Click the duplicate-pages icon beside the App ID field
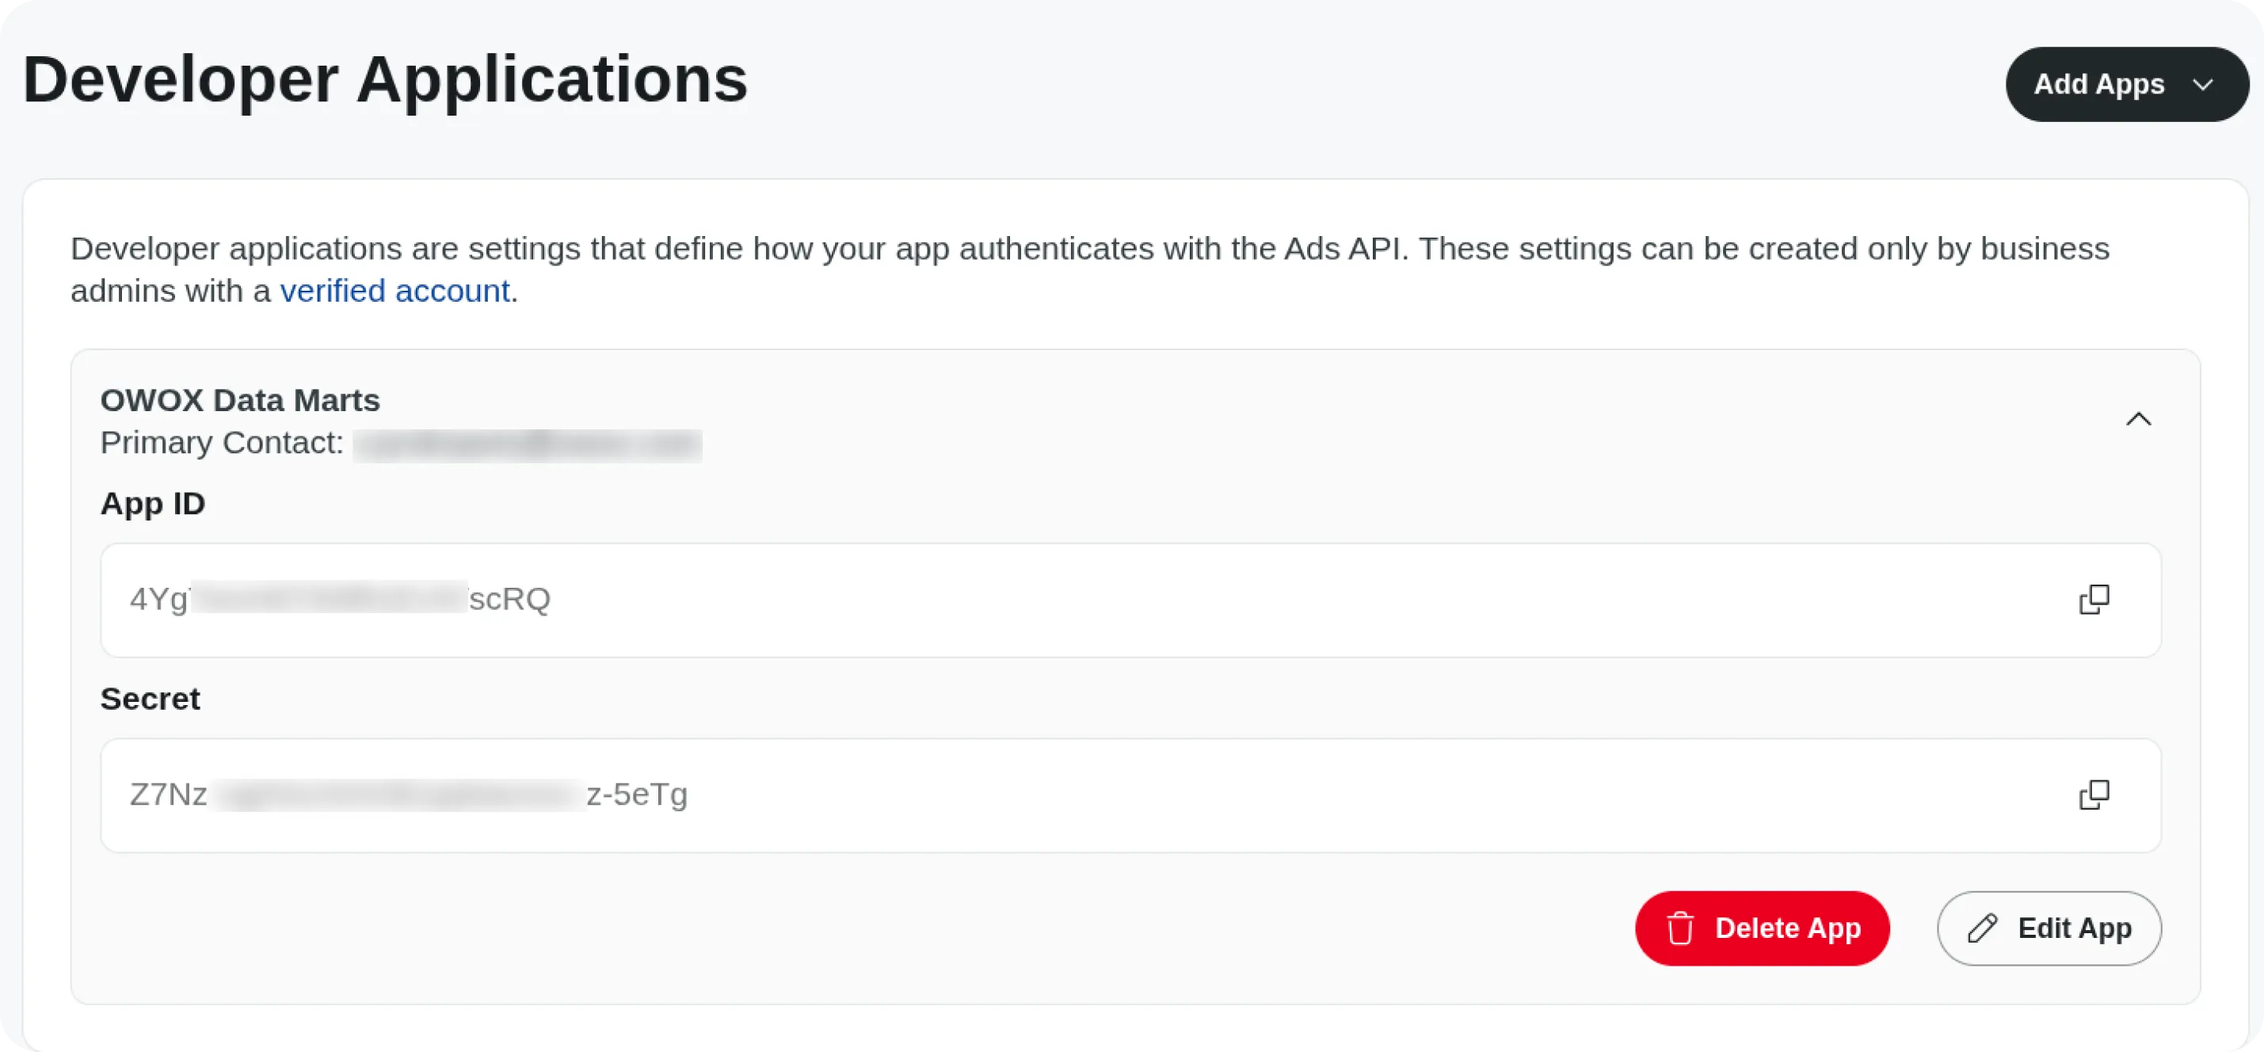The width and height of the screenshot is (2264, 1052). click(2095, 599)
